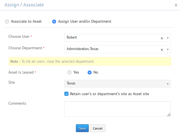Select the Associate to Asset option
This screenshot has width=180, height=136.
click(x=7, y=21)
